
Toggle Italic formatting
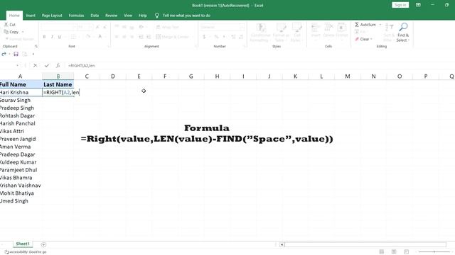coord(52,37)
